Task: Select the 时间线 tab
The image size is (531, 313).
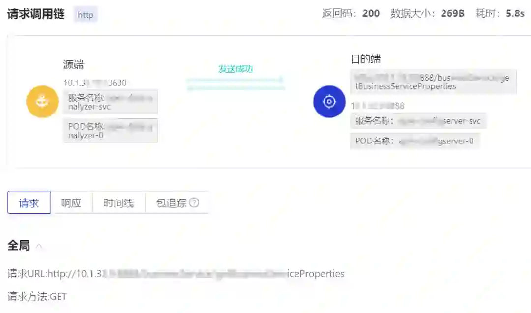Action: point(118,202)
